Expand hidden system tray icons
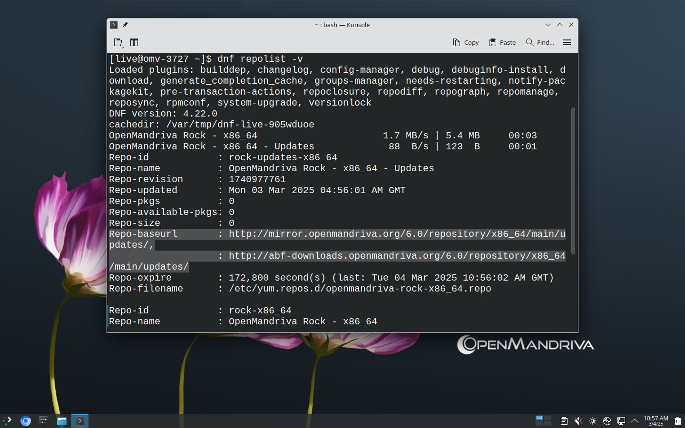The image size is (685, 428). pos(635,421)
